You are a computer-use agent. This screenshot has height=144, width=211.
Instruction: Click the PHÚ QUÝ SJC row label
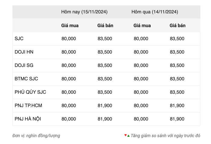click(30, 92)
